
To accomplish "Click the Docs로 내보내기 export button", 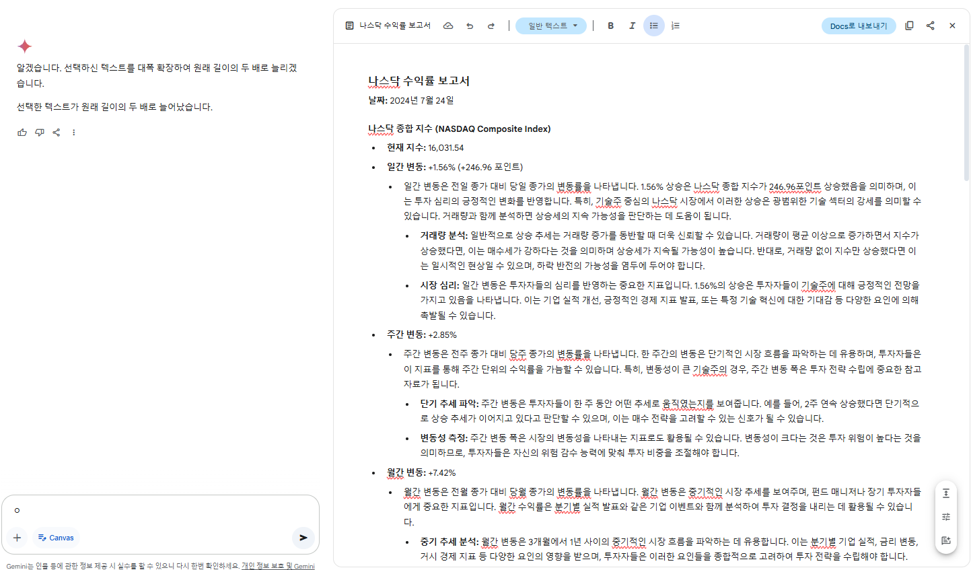I will click(859, 26).
